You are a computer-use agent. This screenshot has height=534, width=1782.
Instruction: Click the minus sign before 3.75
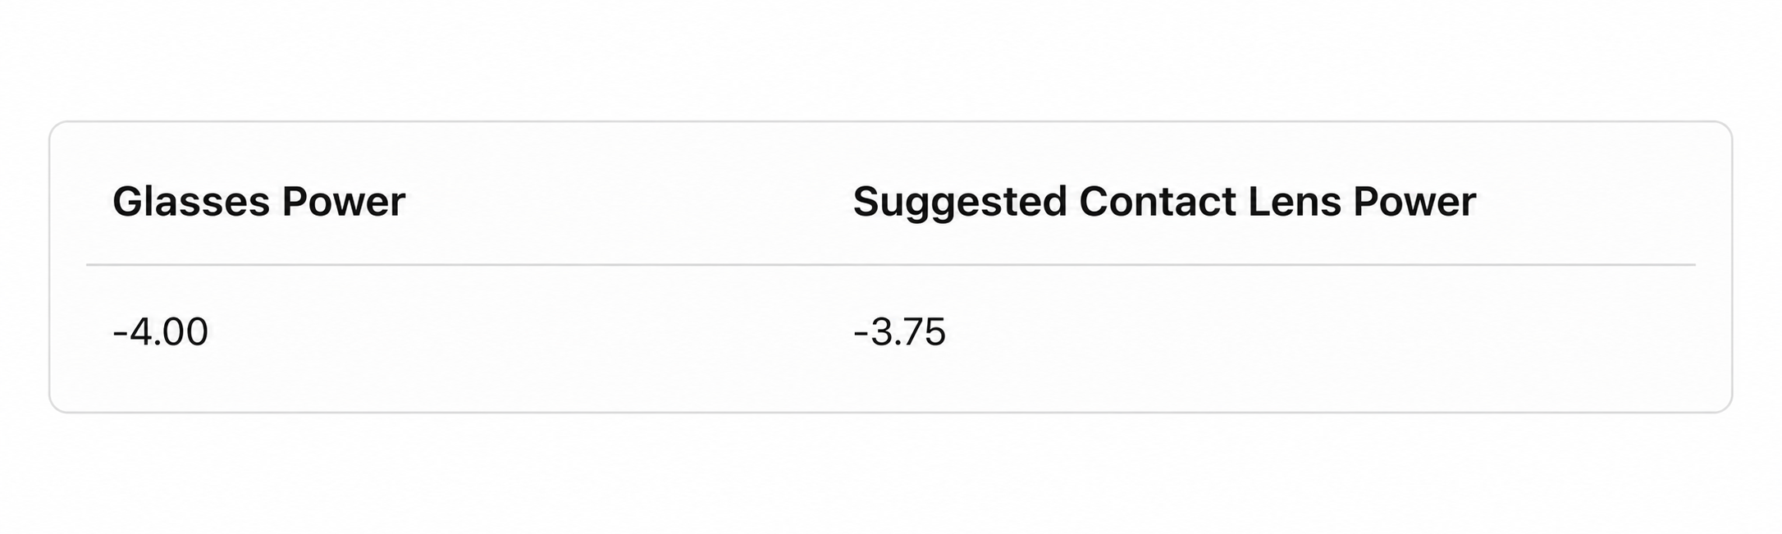[x=861, y=334]
